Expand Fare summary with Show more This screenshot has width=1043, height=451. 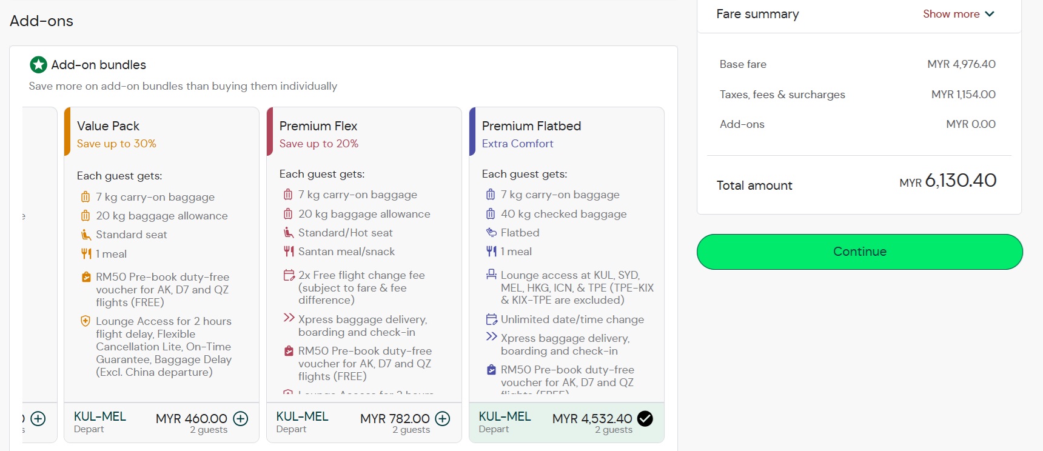tap(951, 14)
